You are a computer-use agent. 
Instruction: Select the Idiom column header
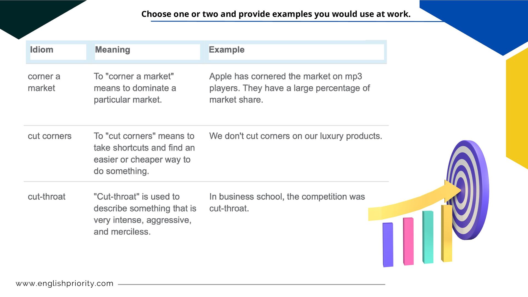click(x=42, y=50)
